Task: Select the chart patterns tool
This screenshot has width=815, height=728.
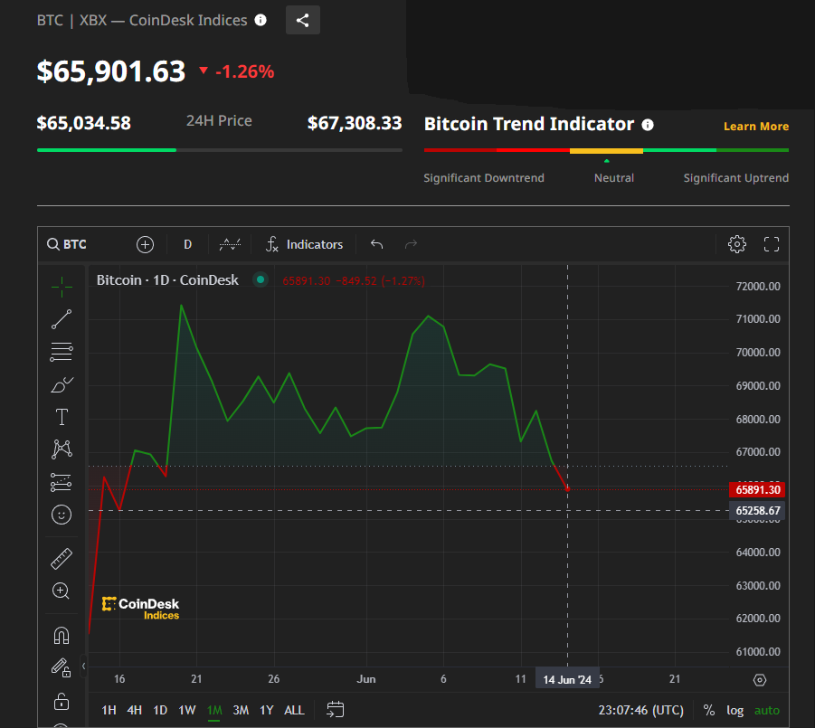Action: pos(62,449)
